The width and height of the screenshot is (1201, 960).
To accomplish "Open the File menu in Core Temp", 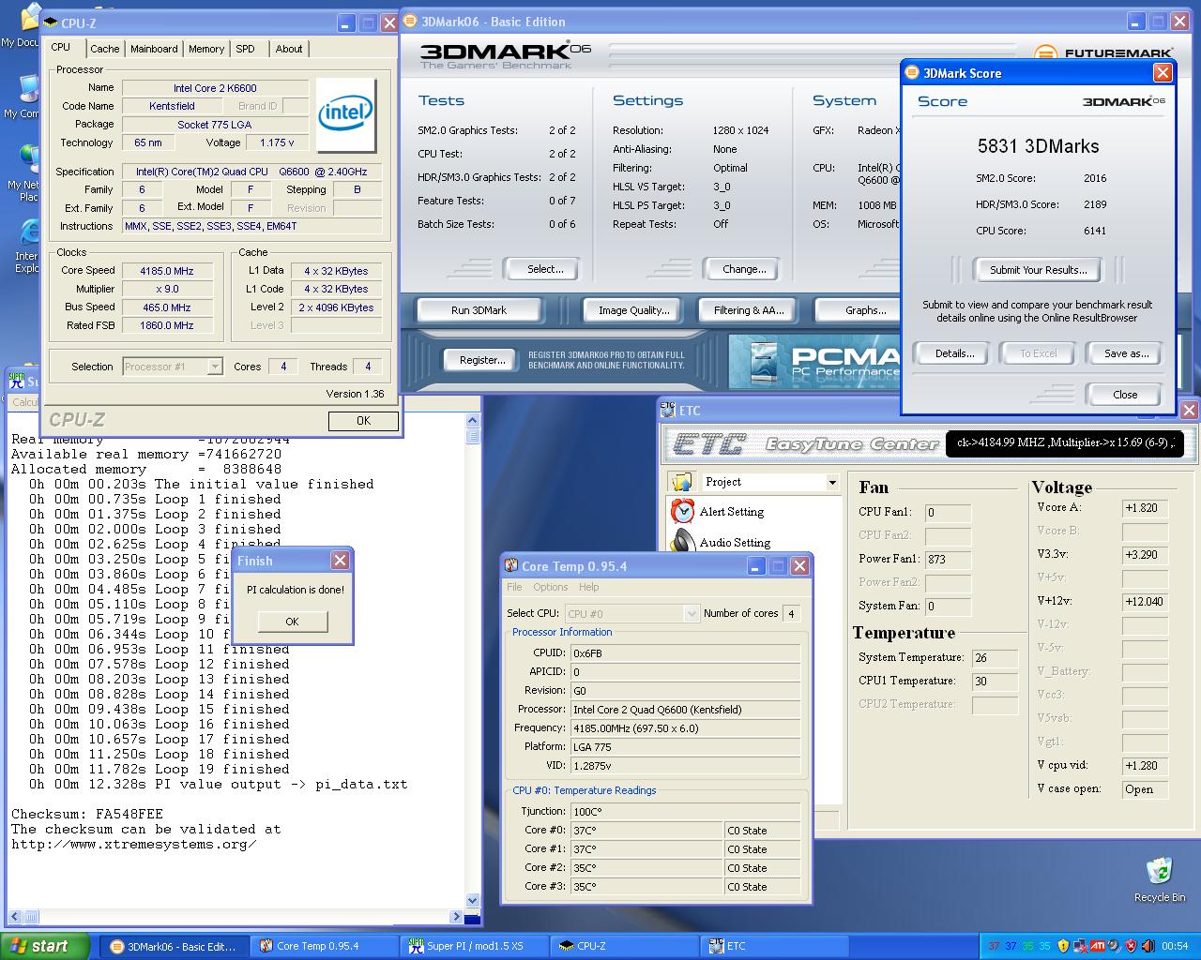I will point(514,587).
